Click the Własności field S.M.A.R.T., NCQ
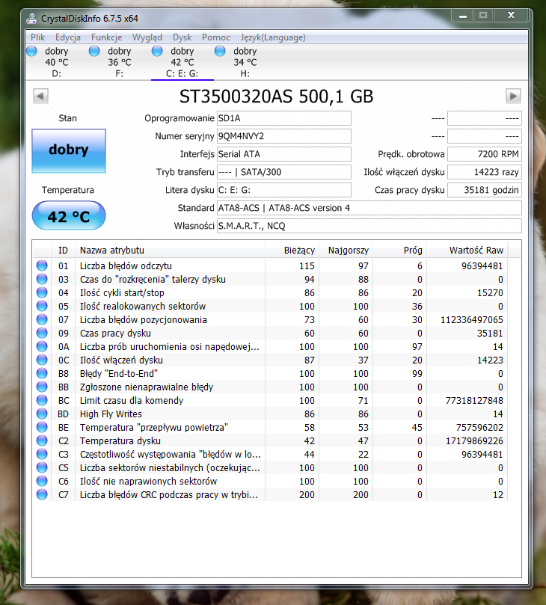Screen dimensions: 546x605 (x=369, y=226)
